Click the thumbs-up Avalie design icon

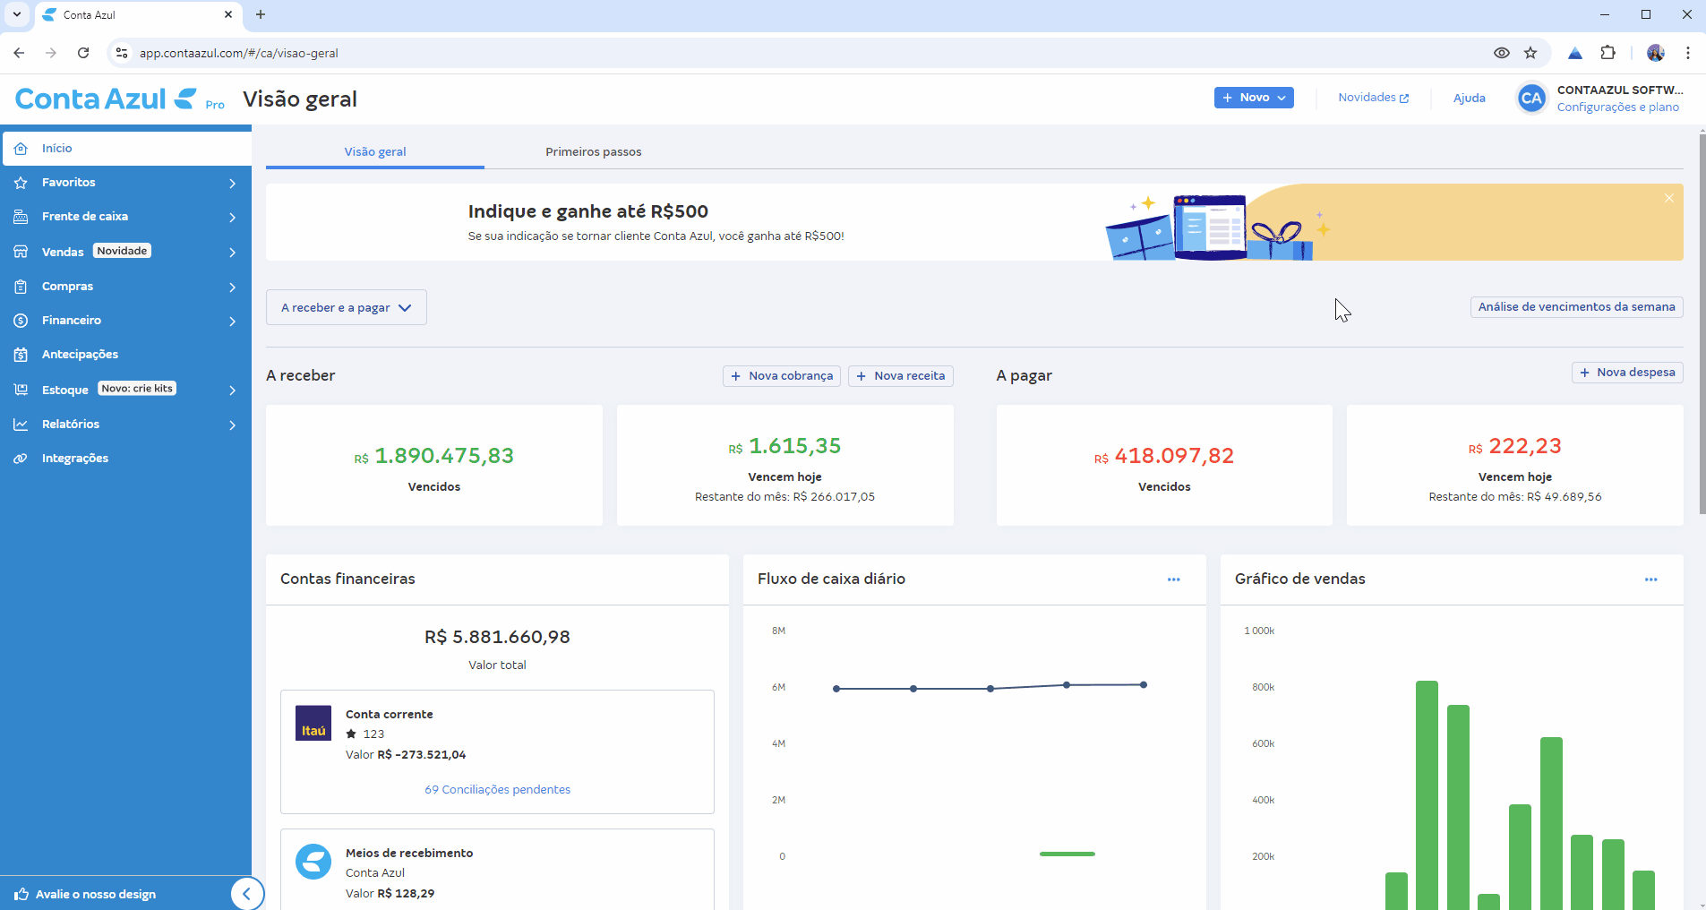[21, 894]
